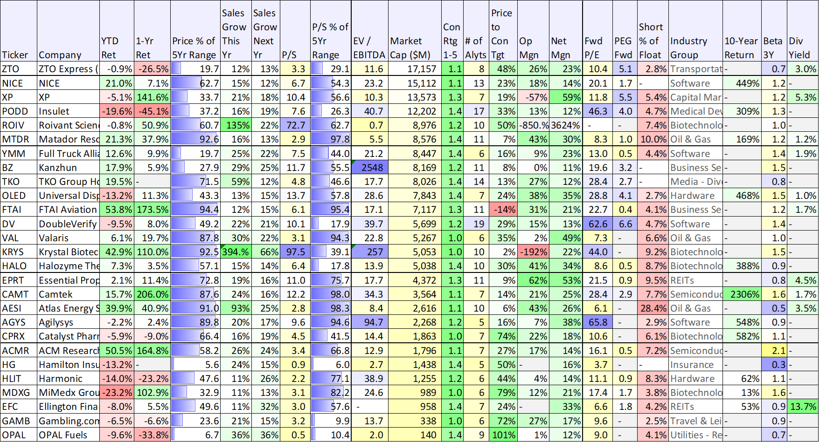Select ROIV sales growth cell 135%
The image size is (819, 442).
[x=236, y=125]
